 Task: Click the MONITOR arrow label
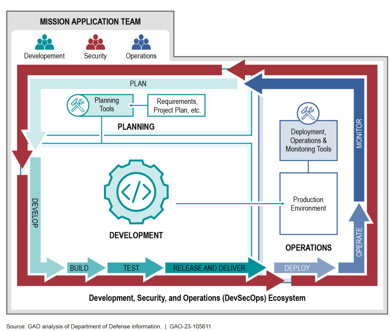click(359, 134)
